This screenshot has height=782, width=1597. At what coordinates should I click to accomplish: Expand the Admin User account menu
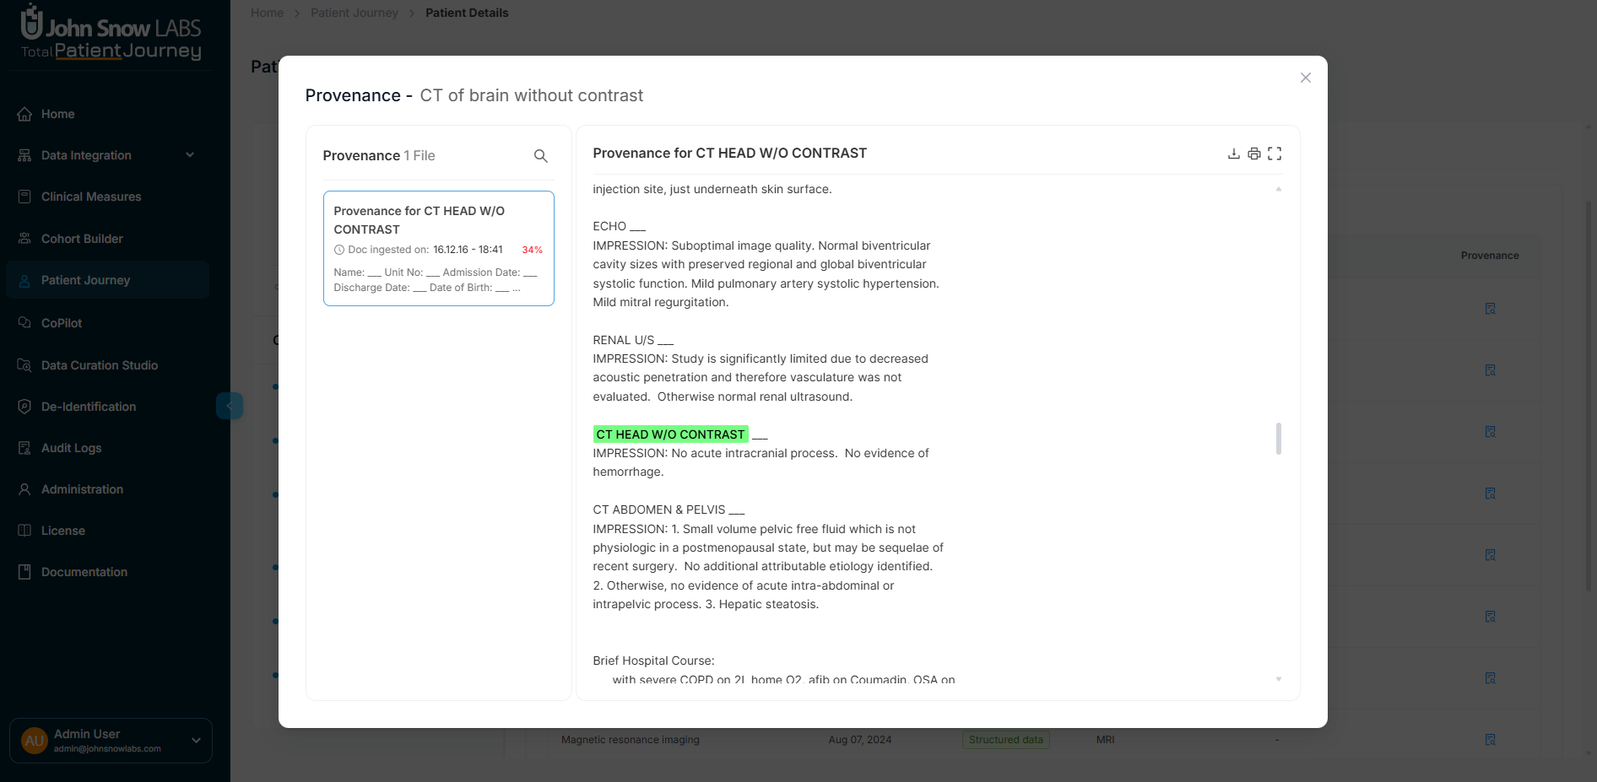point(196,741)
